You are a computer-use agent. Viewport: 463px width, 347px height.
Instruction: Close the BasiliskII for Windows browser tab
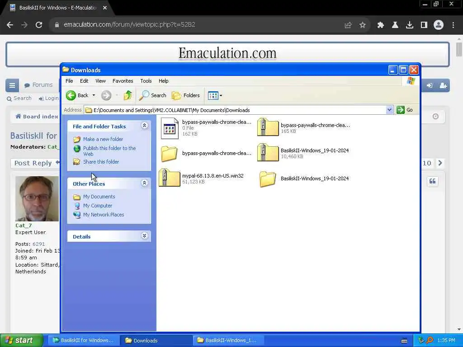[x=104, y=8]
